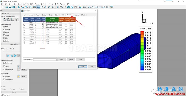Open the Scripting menu

[50, 4]
